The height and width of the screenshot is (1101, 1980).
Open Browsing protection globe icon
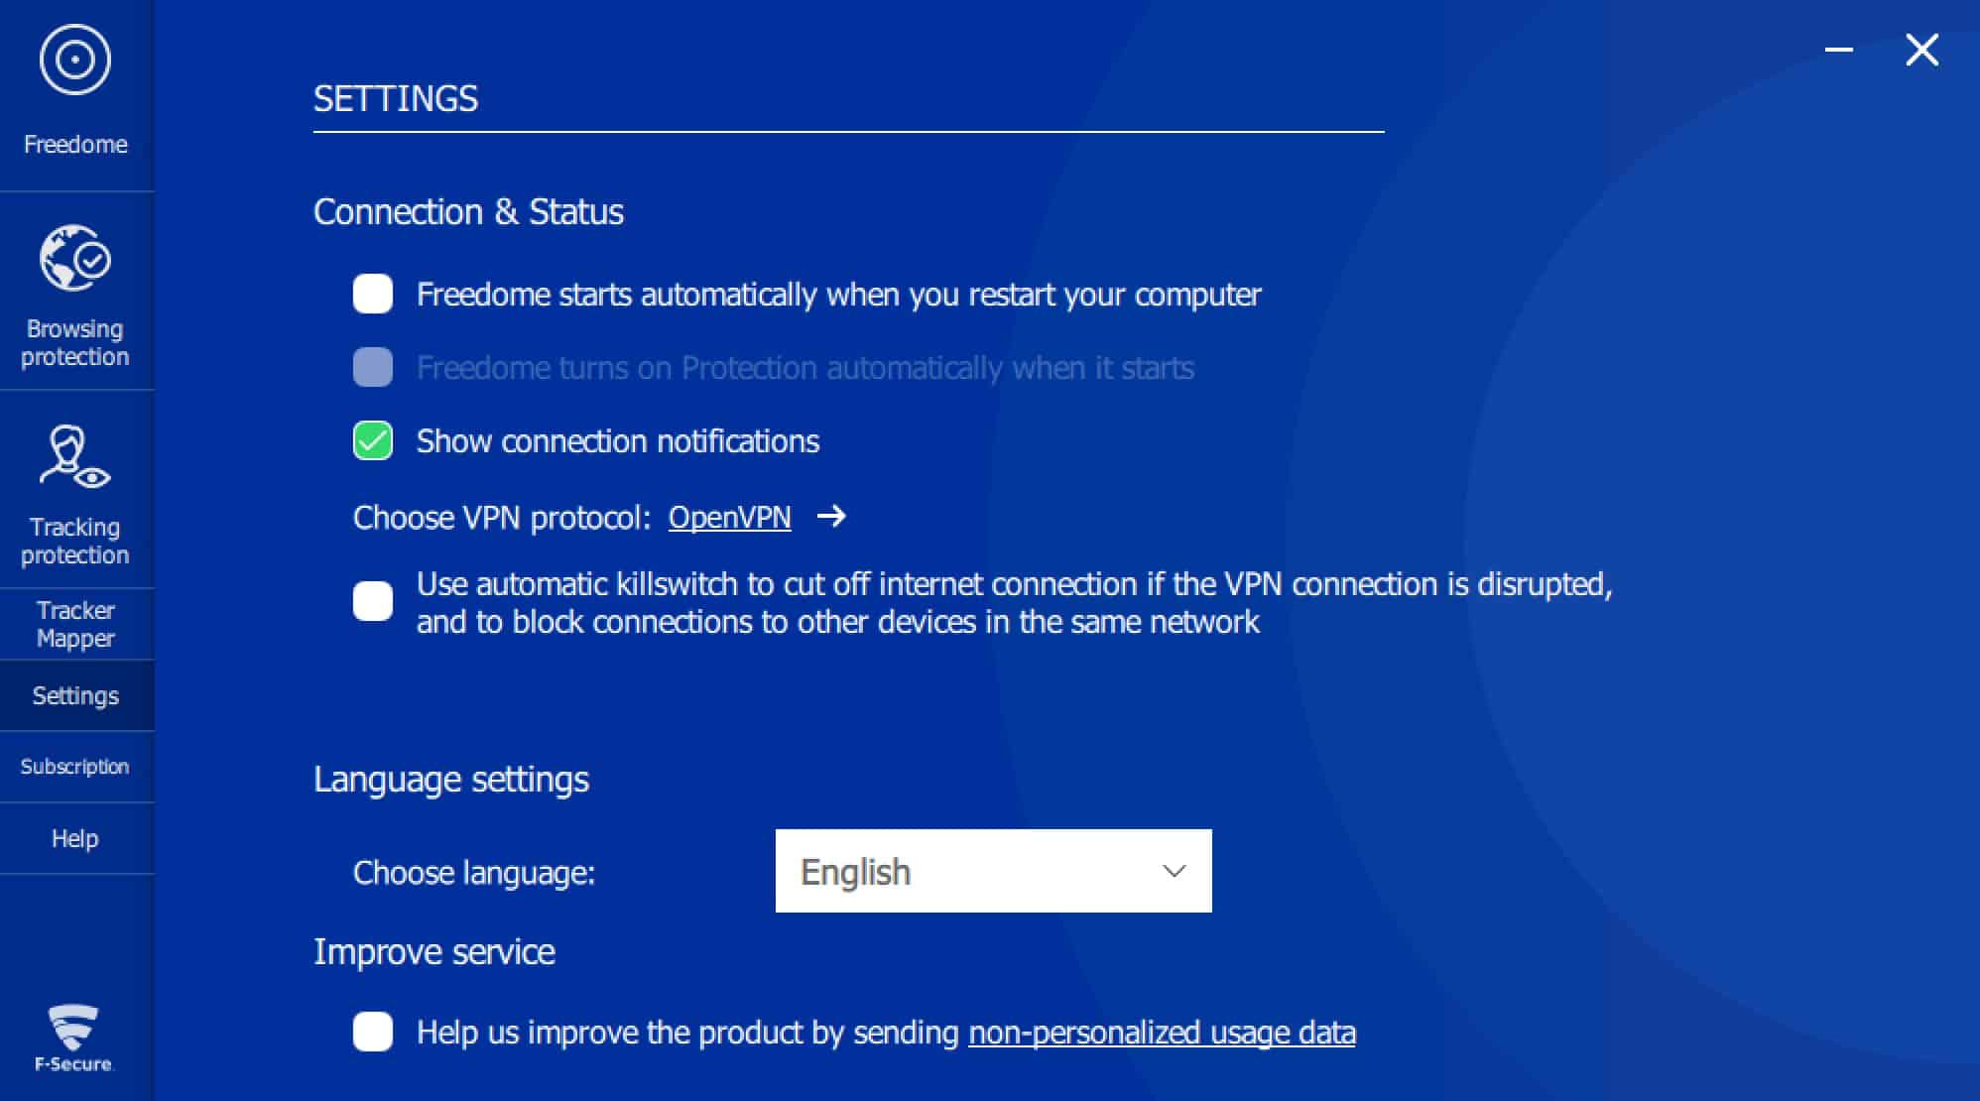(75, 258)
